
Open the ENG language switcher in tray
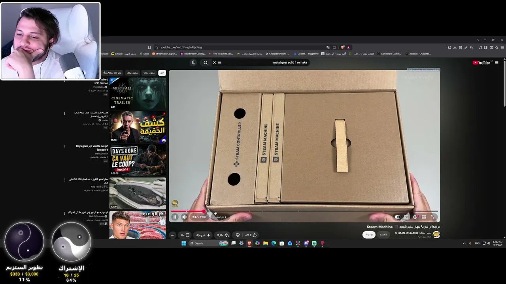(x=477, y=243)
